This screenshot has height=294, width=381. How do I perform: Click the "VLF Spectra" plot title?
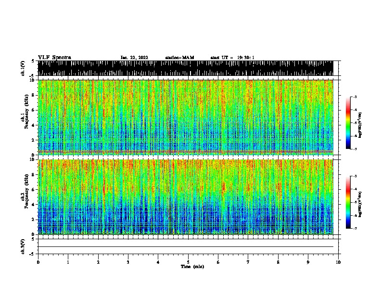coord(54,58)
